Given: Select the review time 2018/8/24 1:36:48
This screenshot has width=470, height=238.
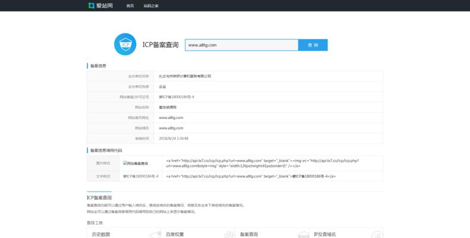Looking at the screenshot, I should [174, 139].
